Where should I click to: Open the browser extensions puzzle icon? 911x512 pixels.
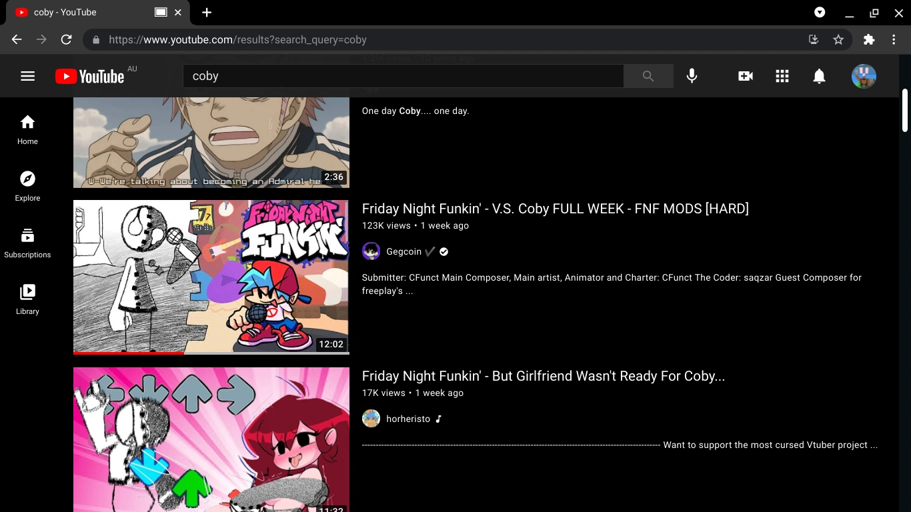pos(868,40)
